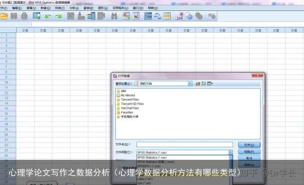This screenshot has width=304, height=185.
Task: Click the green icon beside the up-folder icon
Action: [204, 84]
